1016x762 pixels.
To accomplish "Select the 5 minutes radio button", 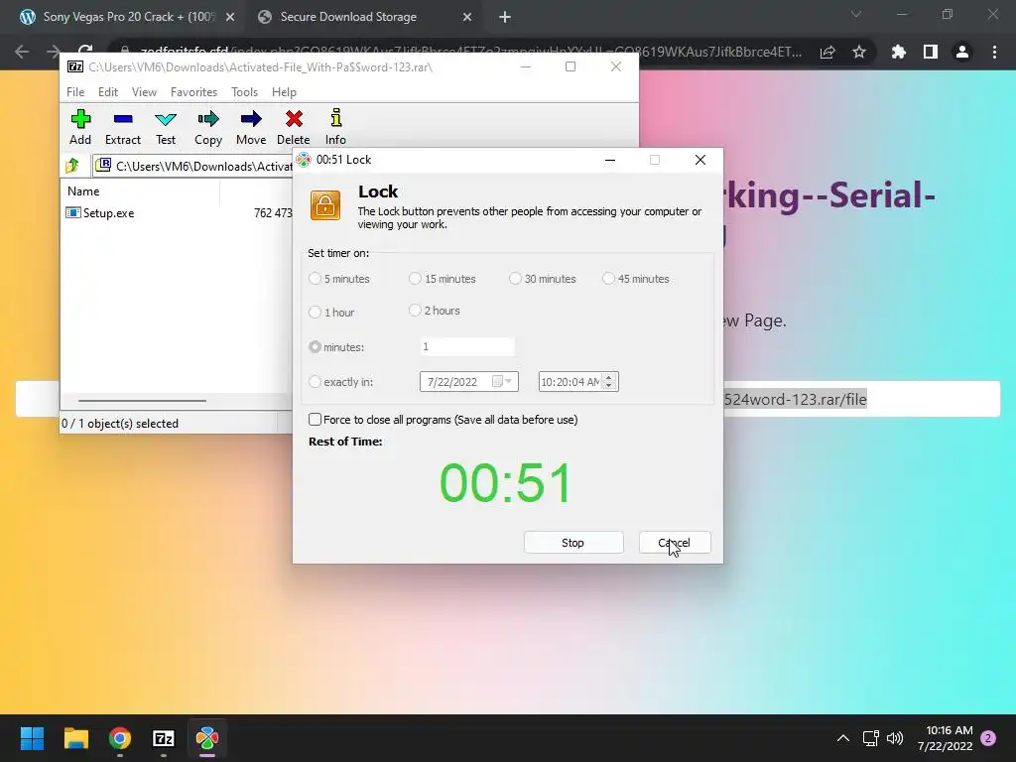I will (x=315, y=279).
